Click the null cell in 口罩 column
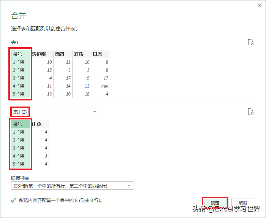 [100, 86]
